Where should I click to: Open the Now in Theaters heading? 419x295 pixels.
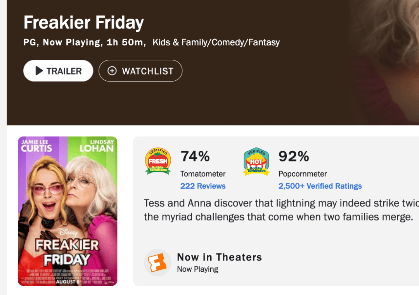[219, 257]
